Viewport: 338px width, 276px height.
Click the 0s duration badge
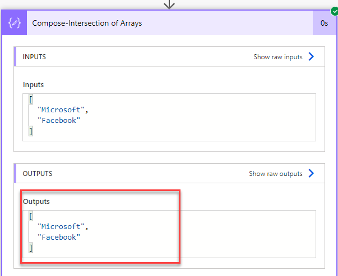(x=324, y=23)
